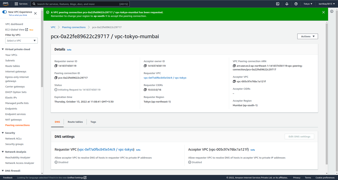Open Reachability Analyzer
The height and width of the screenshot is (180, 338).
tap(18, 157)
